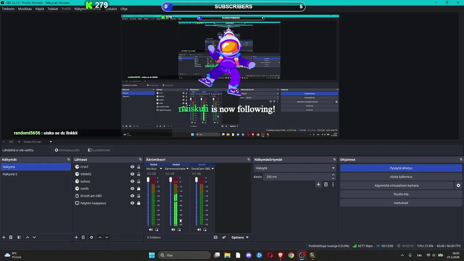
Task: Toggle monitoring headphone icon for Äänentoistolaite
Action: tap(179, 229)
